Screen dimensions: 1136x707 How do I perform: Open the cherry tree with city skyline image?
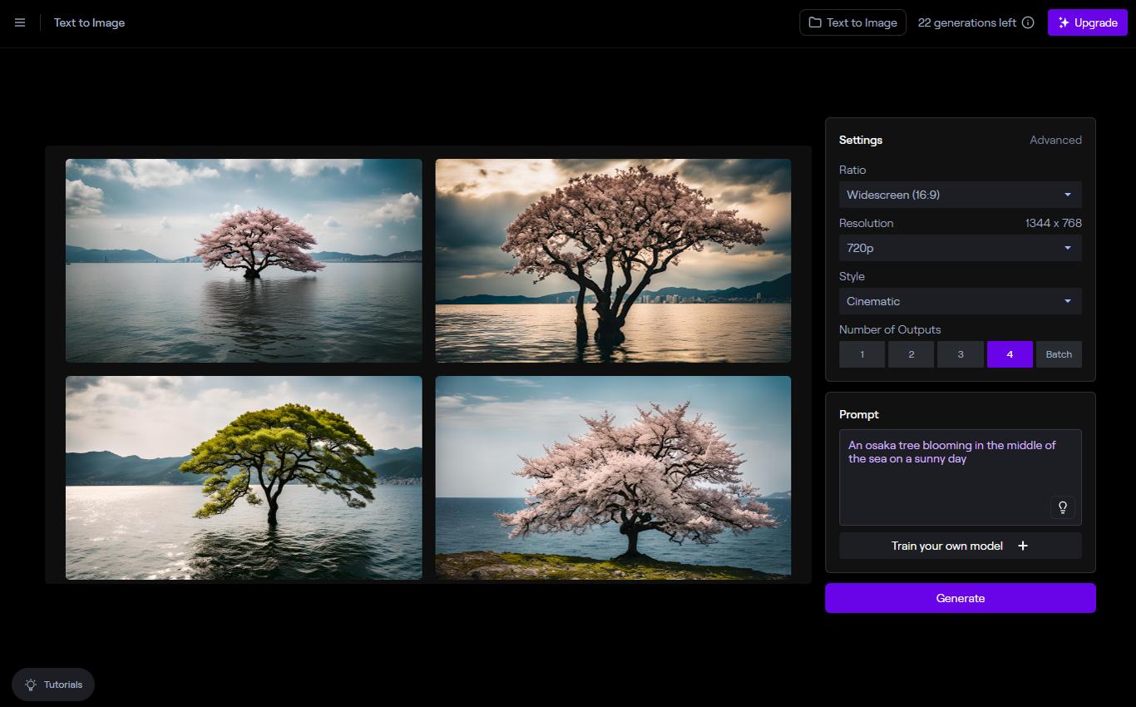point(613,260)
